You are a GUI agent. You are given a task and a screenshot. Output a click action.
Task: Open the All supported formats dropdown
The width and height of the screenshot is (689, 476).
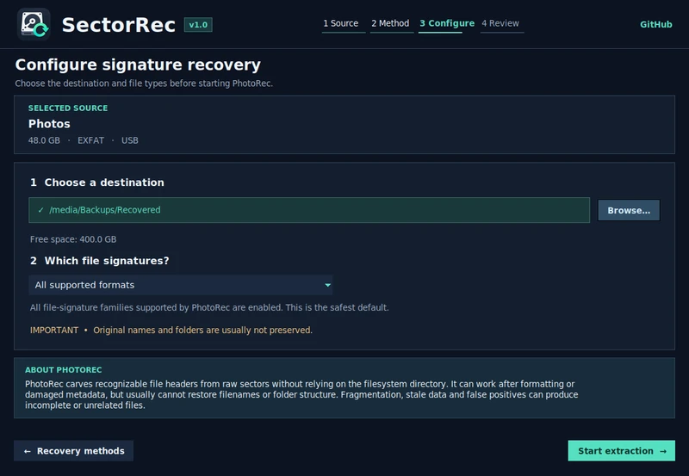click(180, 285)
